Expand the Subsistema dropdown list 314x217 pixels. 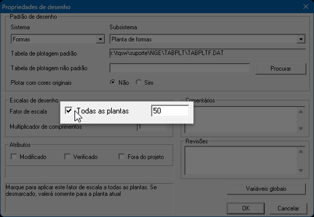(301, 39)
